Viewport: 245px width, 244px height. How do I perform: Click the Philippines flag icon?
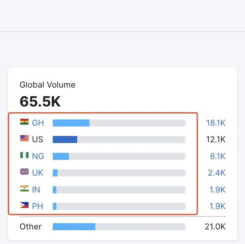pyautogui.click(x=24, y=205)
